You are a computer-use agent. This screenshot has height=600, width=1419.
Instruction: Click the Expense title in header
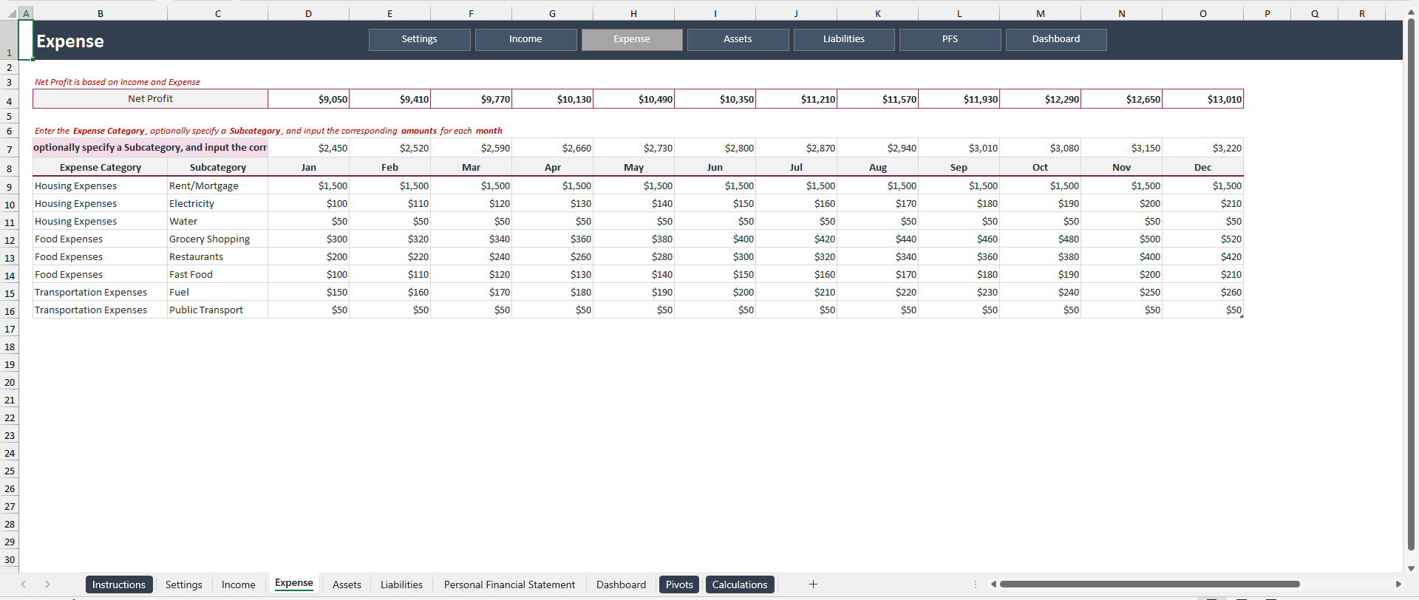[x=70, y=41]
